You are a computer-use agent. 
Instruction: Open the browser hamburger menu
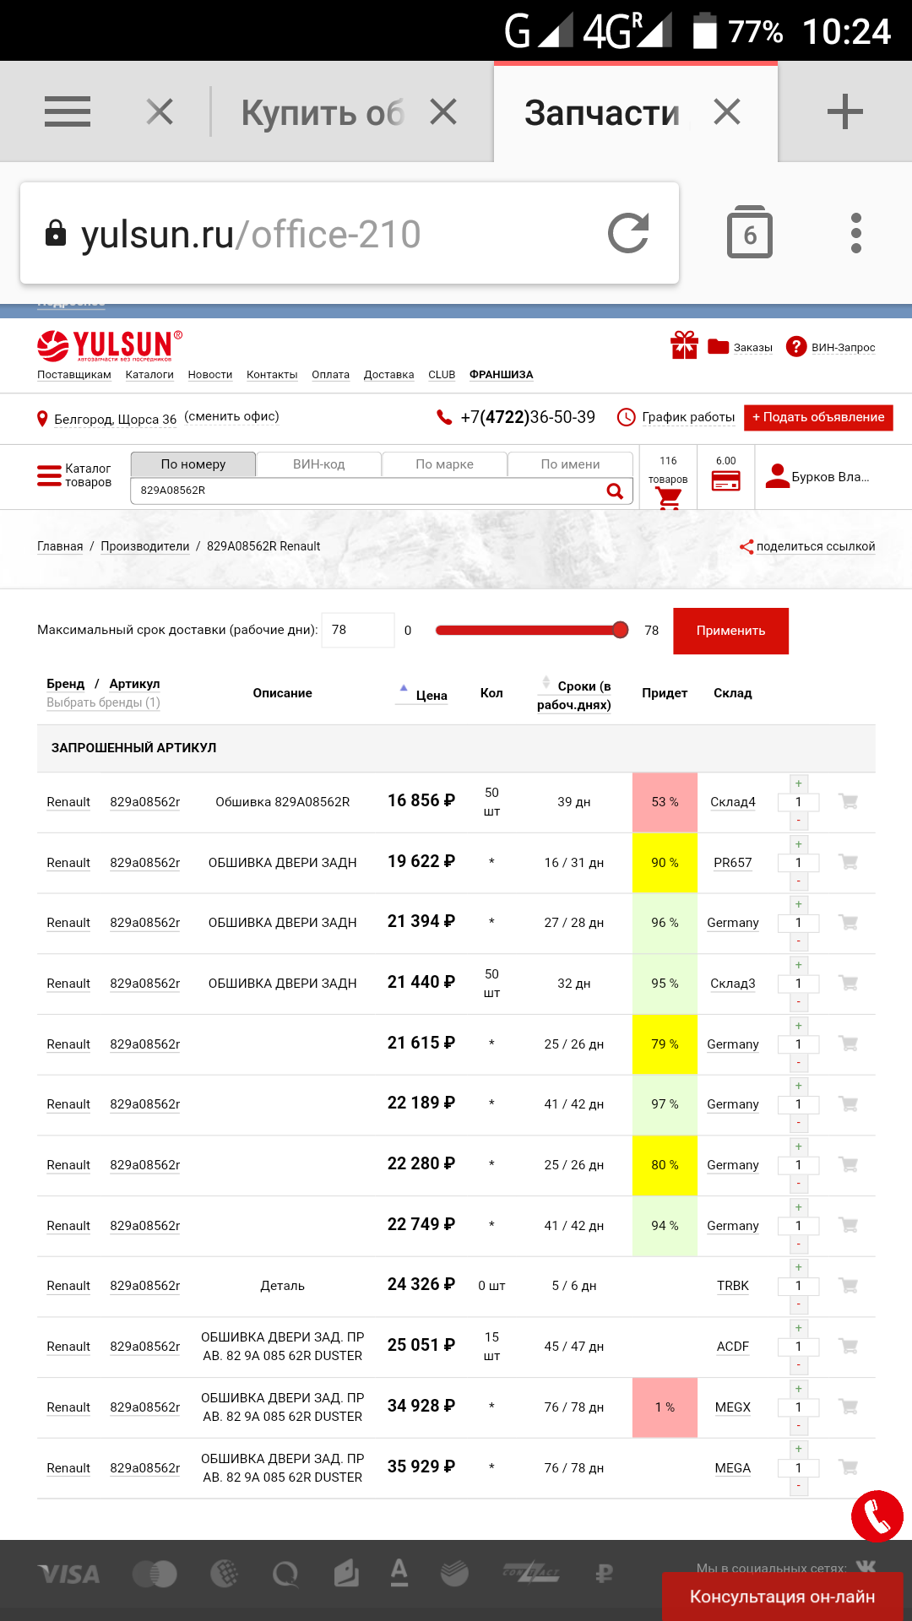(68, 111)
